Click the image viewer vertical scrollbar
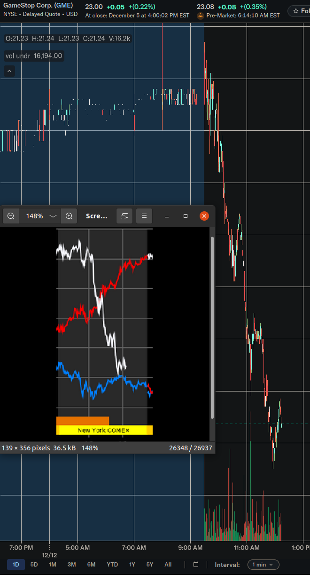 (212, 327)
